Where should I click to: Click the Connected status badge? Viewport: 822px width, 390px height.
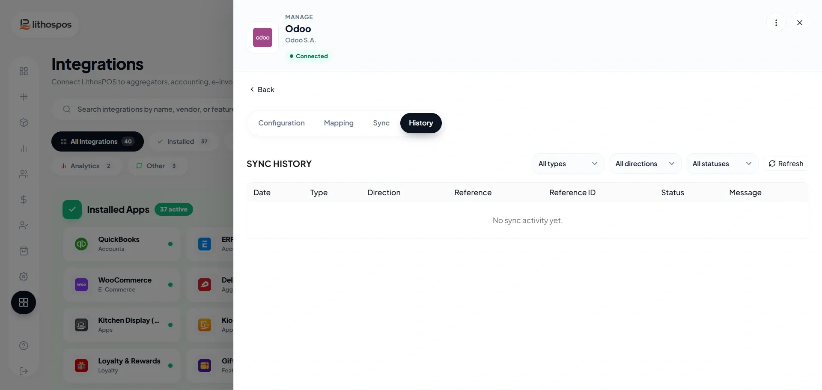coord(309,56)
